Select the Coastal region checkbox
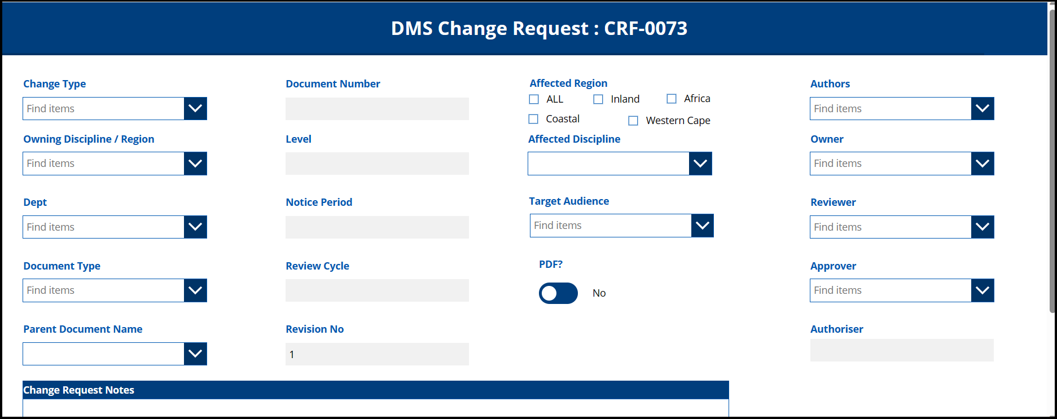Screen dimensions: 1057x419 (x=533, y=119)
